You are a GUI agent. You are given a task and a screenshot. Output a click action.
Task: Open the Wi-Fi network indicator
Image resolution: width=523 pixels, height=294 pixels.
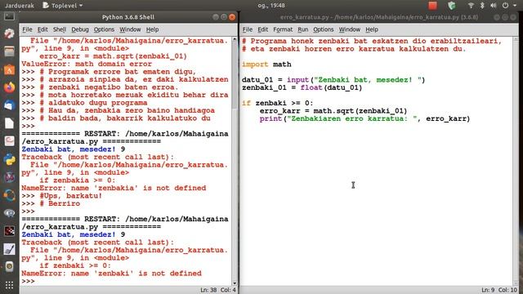[471, 6]
